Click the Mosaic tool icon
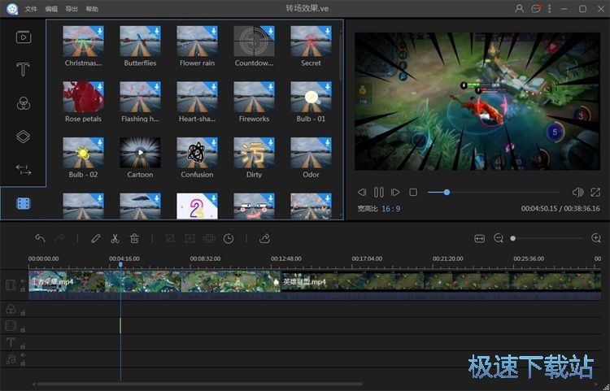The height and width of the screenshot is (391, 610). (x=209, y=238)
